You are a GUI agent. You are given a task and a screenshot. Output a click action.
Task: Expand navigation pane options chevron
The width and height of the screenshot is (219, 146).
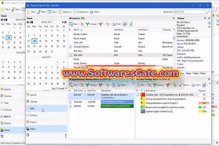click(66, 136)
